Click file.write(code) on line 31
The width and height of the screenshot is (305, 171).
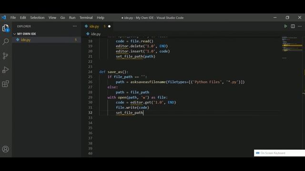click(132, 108)
